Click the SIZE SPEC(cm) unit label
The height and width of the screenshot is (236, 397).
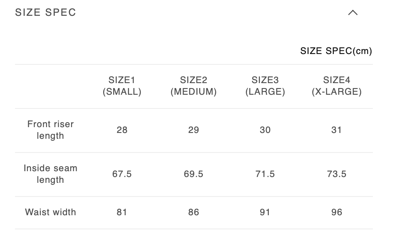tap(336, 51)
